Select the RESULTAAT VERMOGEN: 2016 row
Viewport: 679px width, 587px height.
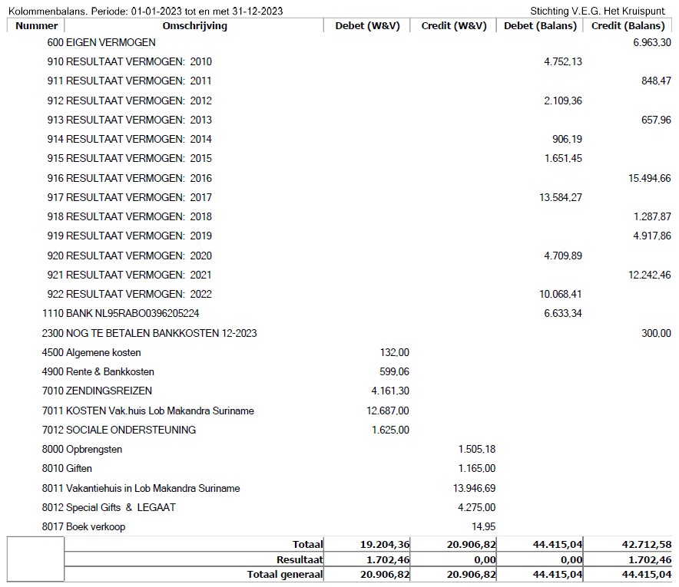tap(129, 178)
